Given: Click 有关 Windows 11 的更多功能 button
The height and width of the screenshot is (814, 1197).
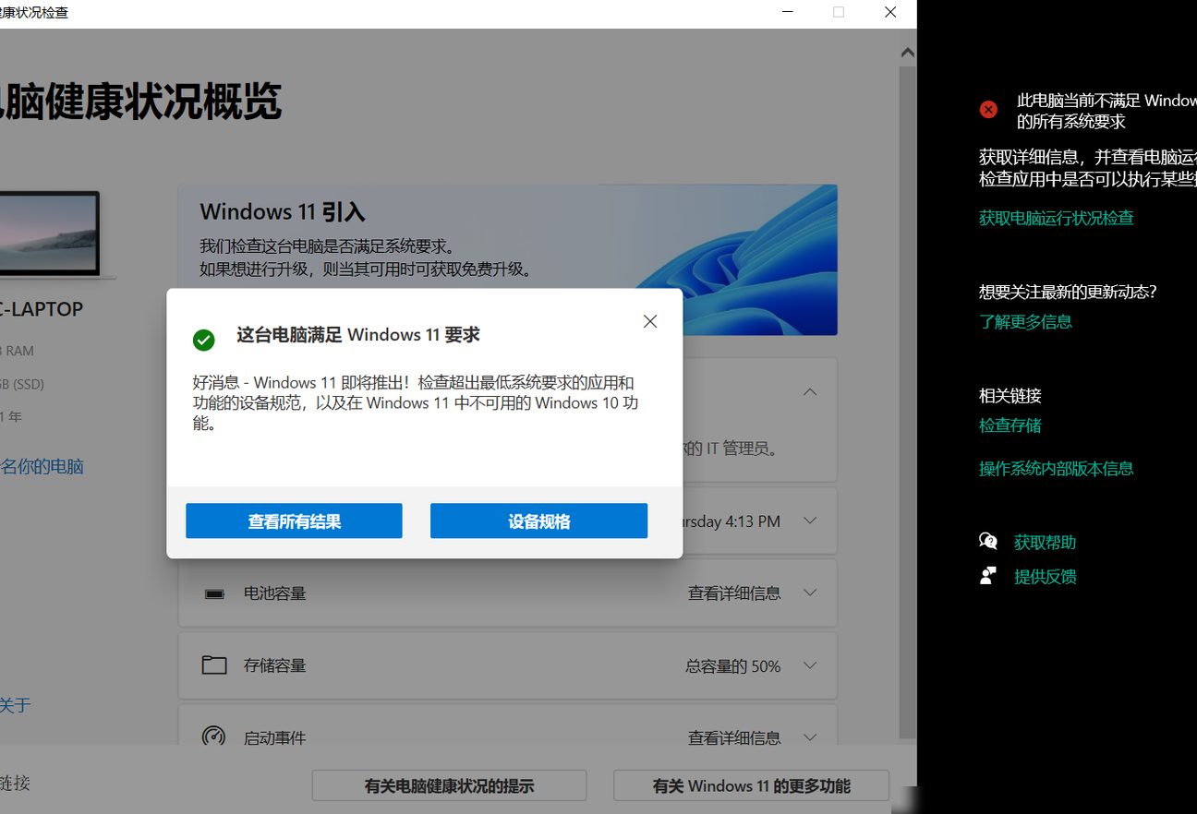Looking at the screenshot, I should point(751,786).
